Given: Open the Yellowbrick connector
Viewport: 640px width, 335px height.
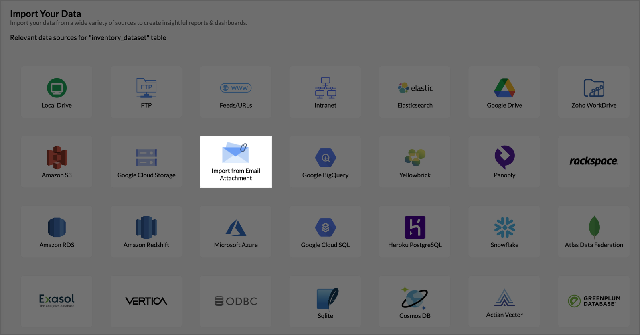Looking at the screenshot, I should click(x=415, y=162).
